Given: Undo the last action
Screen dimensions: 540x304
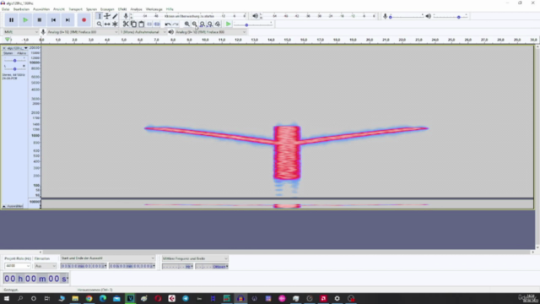Looking at the screenshot, I should 168,24.
